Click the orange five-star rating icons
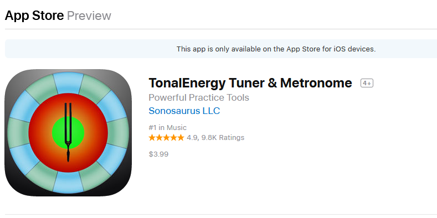This screenshot has width=437, height=218. 166,138
